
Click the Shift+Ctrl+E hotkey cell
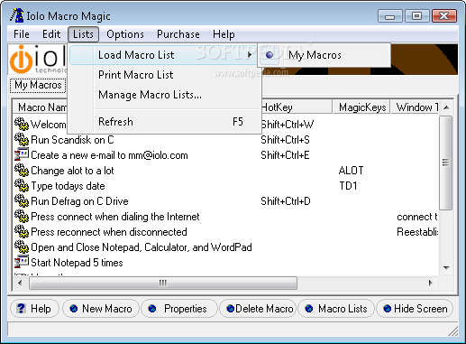285,155
